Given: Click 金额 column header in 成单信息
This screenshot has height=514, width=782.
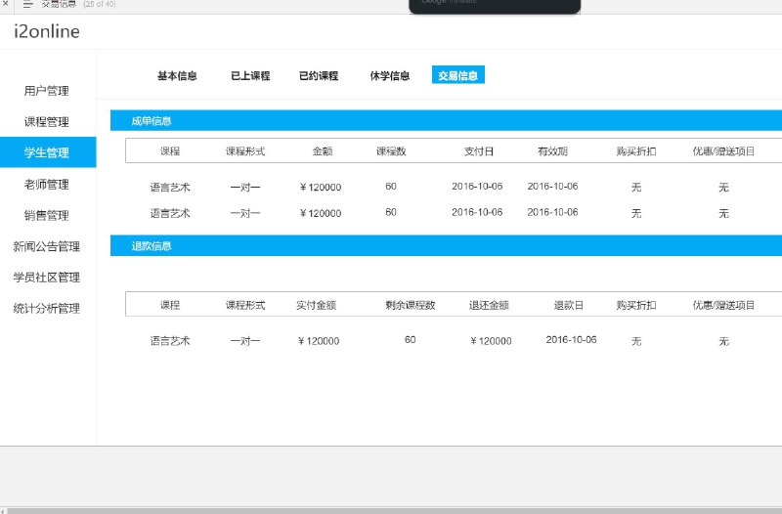Looking at the screenshot, I should click(x=323, y=151).
